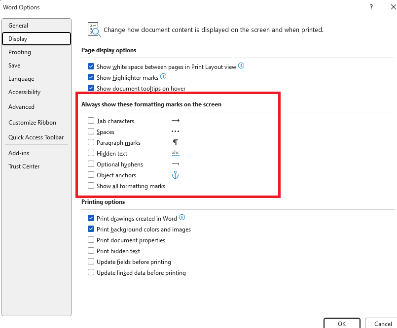The width and height of the screenshot is (397, 328).
Task: Enable Optional hyphens checkbox
Action: point(91,164)
